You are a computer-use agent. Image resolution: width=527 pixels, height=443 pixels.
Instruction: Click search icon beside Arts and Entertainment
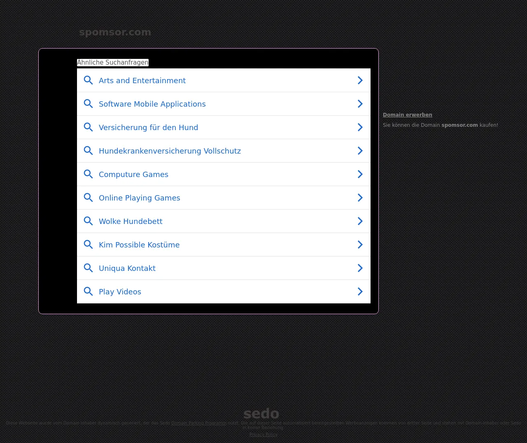click(88, 80)
